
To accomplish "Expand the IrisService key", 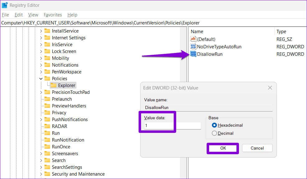I will point(41,45).
